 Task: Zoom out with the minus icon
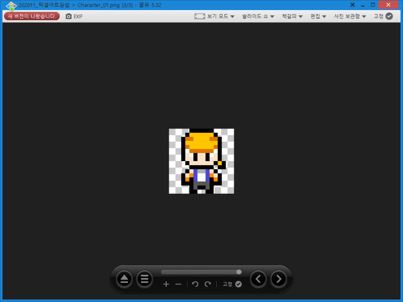coord(178,284)
